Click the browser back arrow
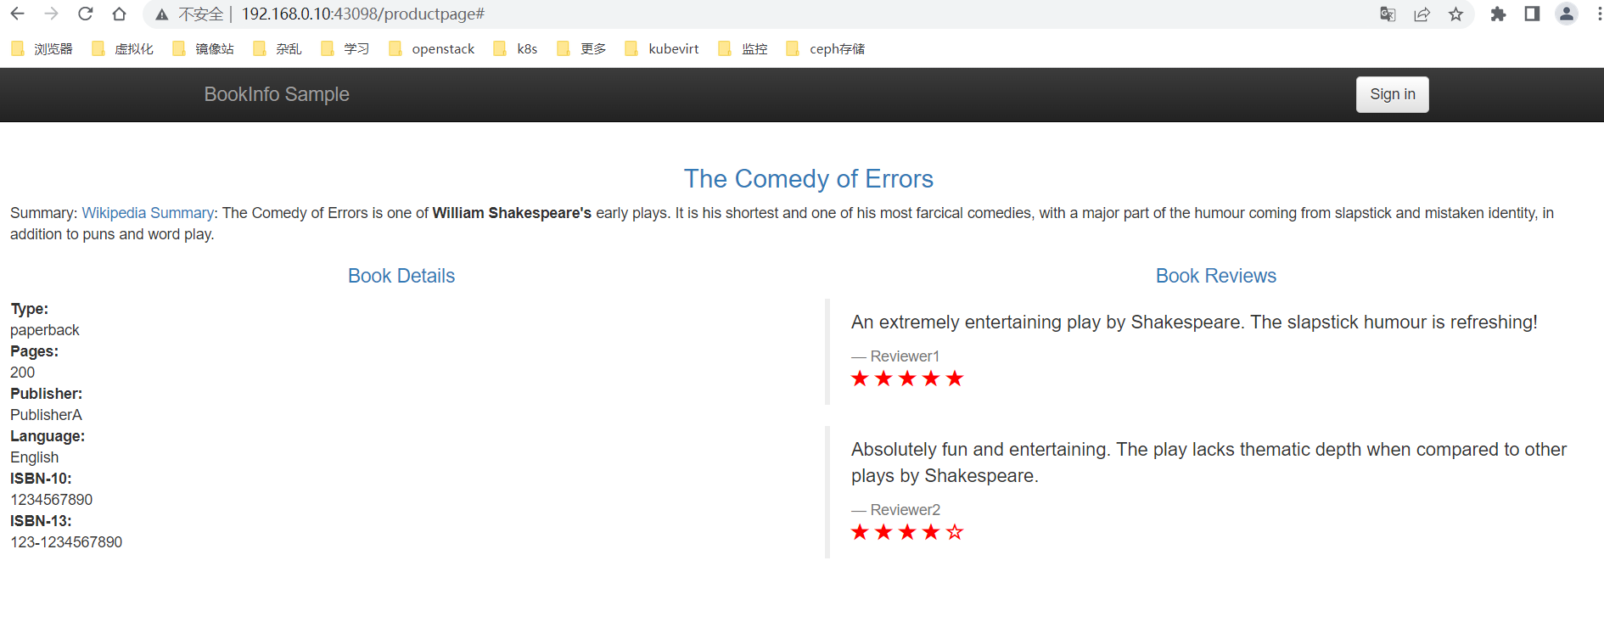 click(x=17, y=14)
